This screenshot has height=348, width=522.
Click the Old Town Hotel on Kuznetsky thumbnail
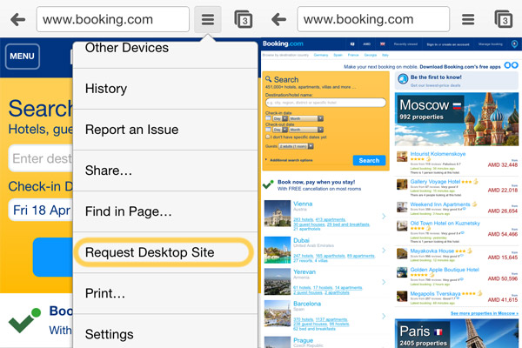402,226
